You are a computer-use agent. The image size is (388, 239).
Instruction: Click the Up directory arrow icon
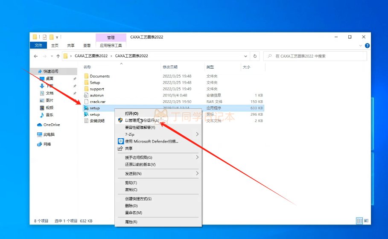[58, 56]
